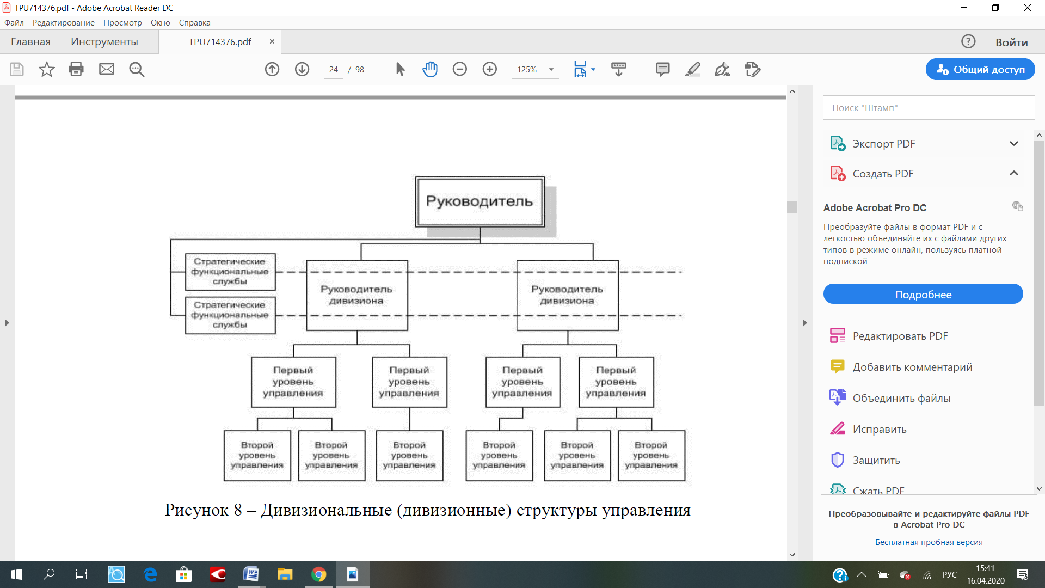The image size is (1045, 588).
Task: Open the Исправить redaction tool
Action: [868, 429]
